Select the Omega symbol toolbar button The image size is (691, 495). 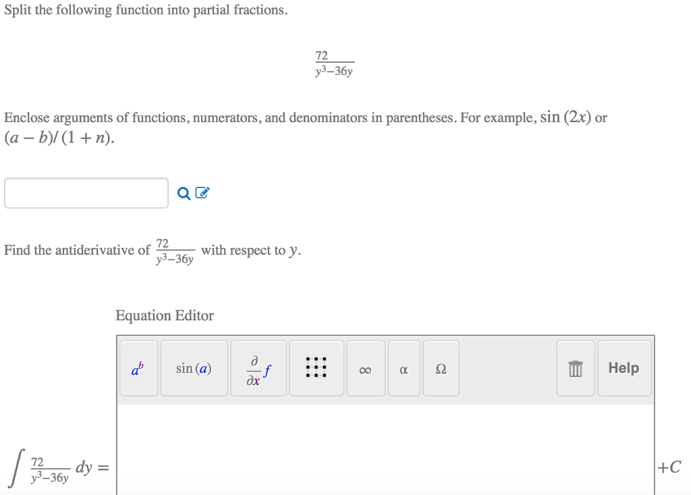pyautogui.click(x=441, y=368)
